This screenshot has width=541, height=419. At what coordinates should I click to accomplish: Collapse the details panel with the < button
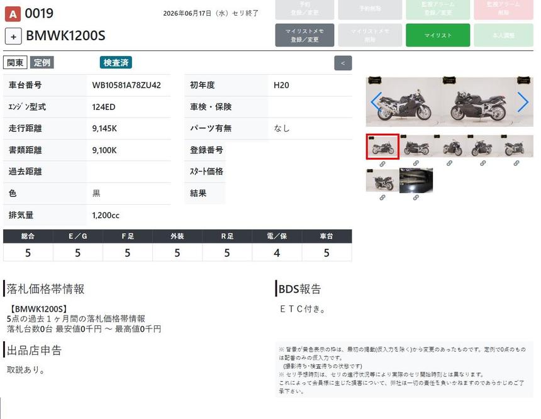click(x=343, y=63)
